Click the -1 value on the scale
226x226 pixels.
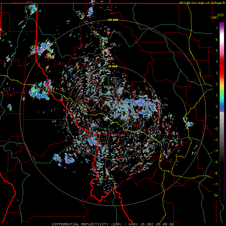(x=216, y=118)
